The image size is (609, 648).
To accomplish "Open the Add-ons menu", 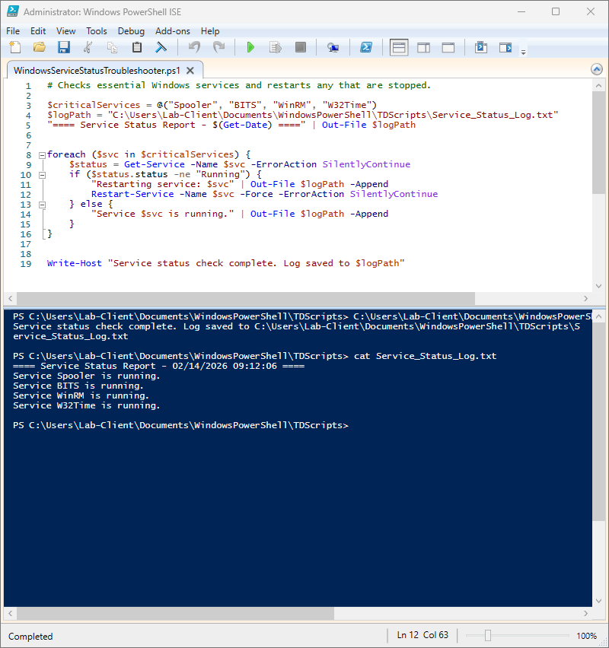I will click(x=172, y=31).
